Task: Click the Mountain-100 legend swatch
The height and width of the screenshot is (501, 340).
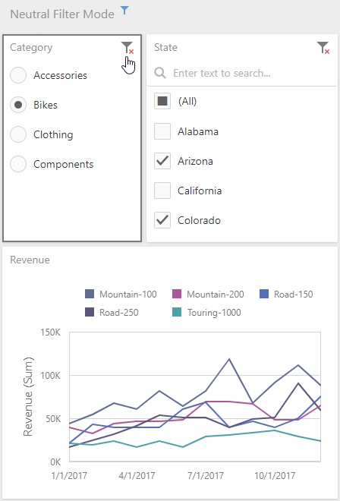Action: pyautogui.click(x=90, y=294)
